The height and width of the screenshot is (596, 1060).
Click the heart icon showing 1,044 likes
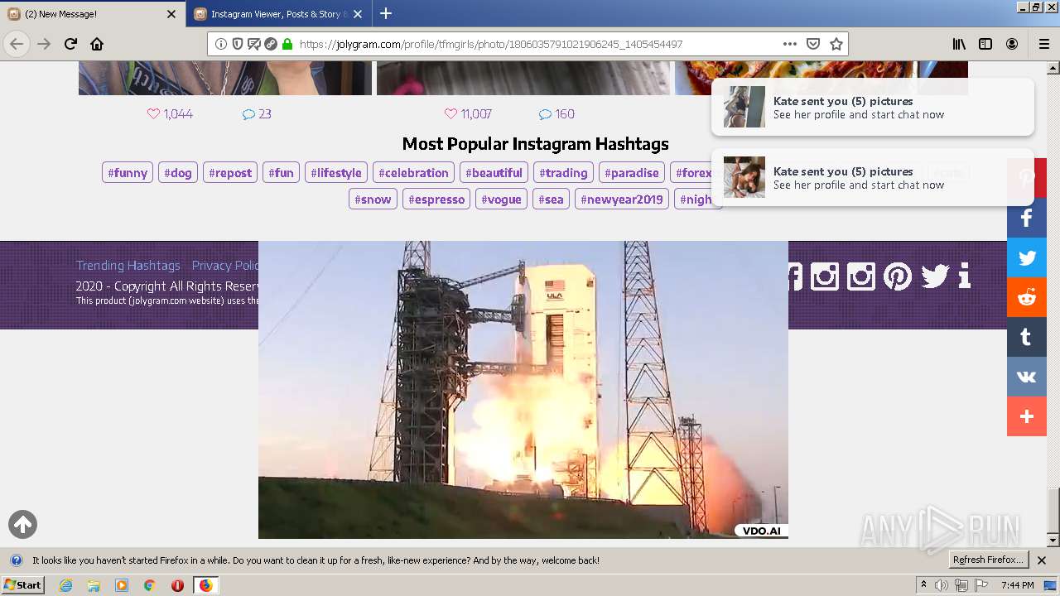pos(153,114)
